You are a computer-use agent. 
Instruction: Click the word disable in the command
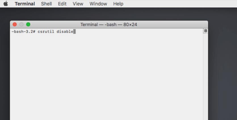coord(65,31)
